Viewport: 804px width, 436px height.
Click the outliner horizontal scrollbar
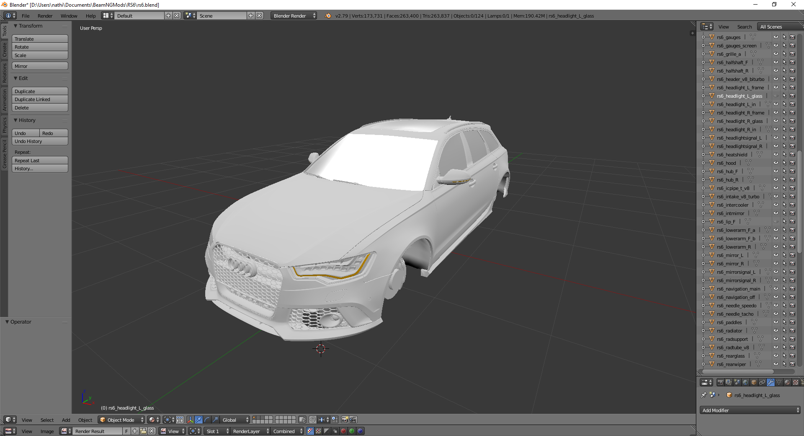[738, 371]
